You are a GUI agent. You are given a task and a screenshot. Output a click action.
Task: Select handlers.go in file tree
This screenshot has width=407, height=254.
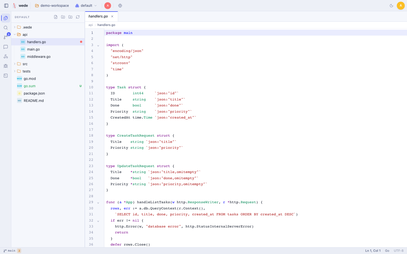tap(48, 42)
